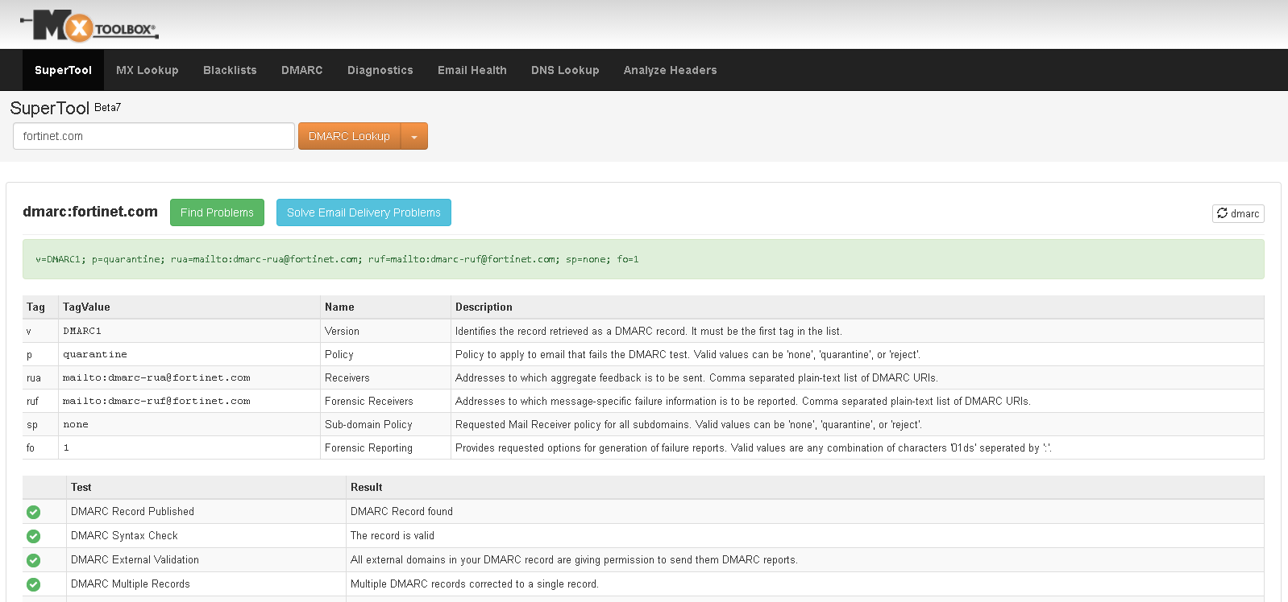Click green check icon for DMARC Multiple Records
The height and width of the screenshot is (602, 1288).
click(x=33, y=584)
